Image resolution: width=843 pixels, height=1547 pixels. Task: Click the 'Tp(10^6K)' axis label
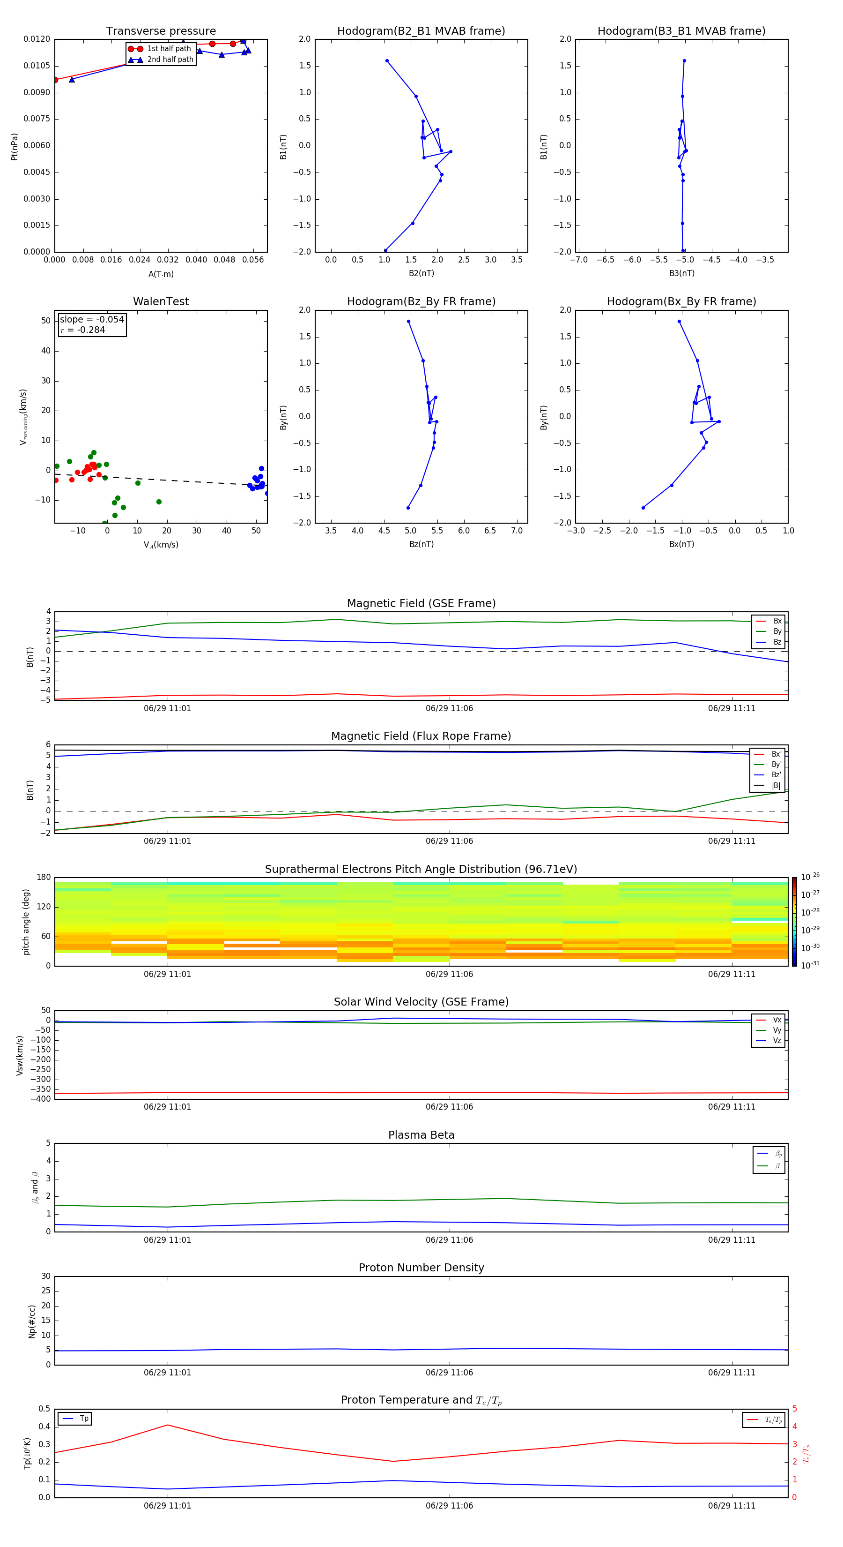pos(27,1453)
